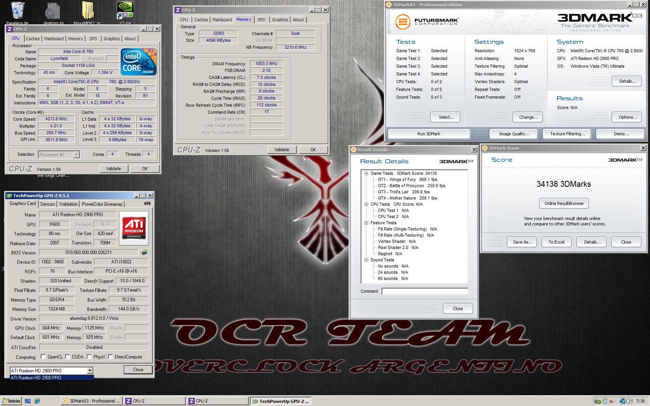Collapse the CPU Tests tree node

[366, 204]
